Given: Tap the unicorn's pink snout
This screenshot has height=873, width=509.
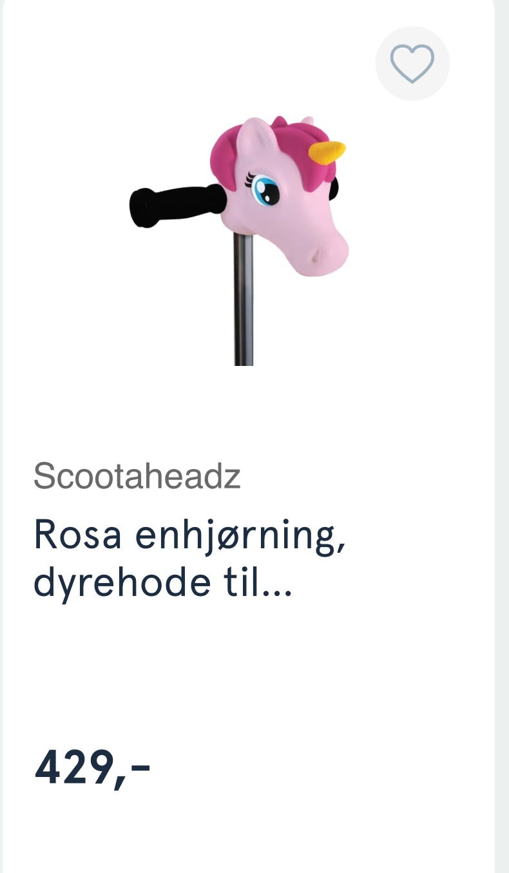Looking at the screenshot, I should (325, 253).
